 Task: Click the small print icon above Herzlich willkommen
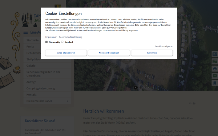tap(194, 103)
